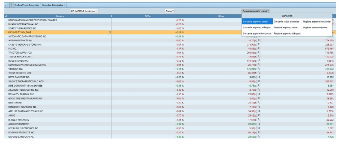Screen dimensions: 342x144
Task: Click the 23,52(c) price for Oxford Lane
Action: coord(253,137)
